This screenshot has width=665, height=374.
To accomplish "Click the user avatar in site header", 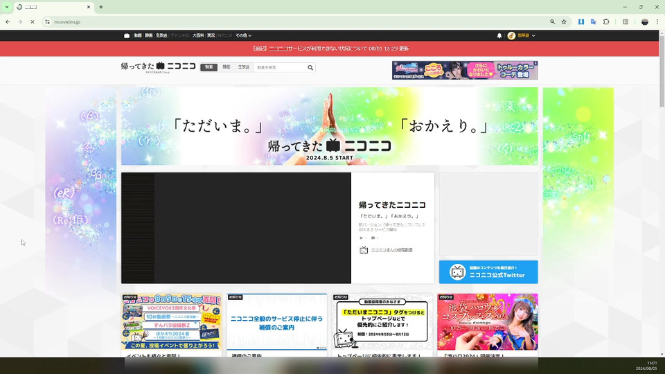I will 511,35.
